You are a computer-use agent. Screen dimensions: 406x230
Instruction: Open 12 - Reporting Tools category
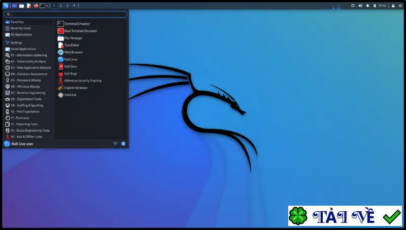tap(28, 124)
